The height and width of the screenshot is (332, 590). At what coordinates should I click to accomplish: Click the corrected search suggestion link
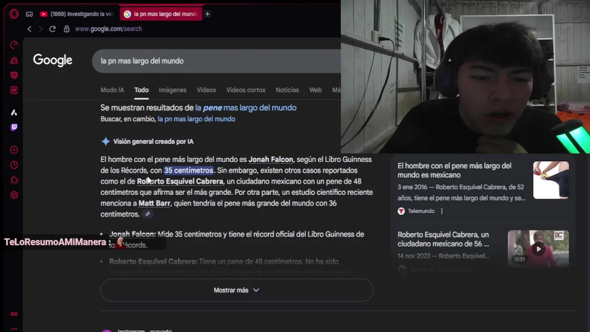coord(246,107)
